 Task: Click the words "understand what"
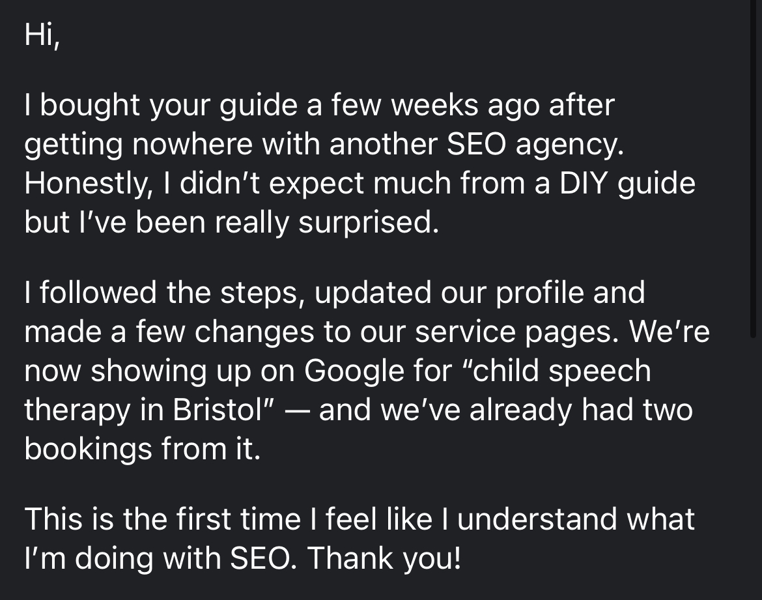point(576,519)
